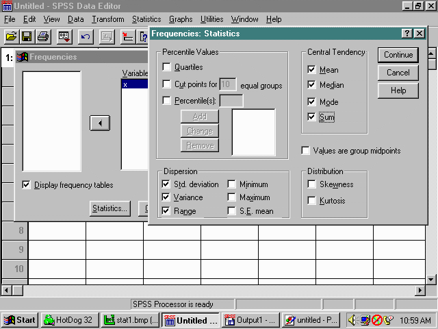Screen dimensions: 438x329
Task: Uncheck the Range checkbox
Action: [x=166, y=210]
